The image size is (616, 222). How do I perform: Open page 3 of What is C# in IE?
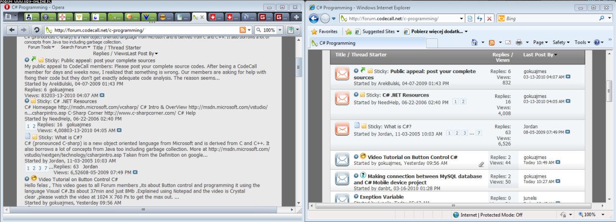464,133
